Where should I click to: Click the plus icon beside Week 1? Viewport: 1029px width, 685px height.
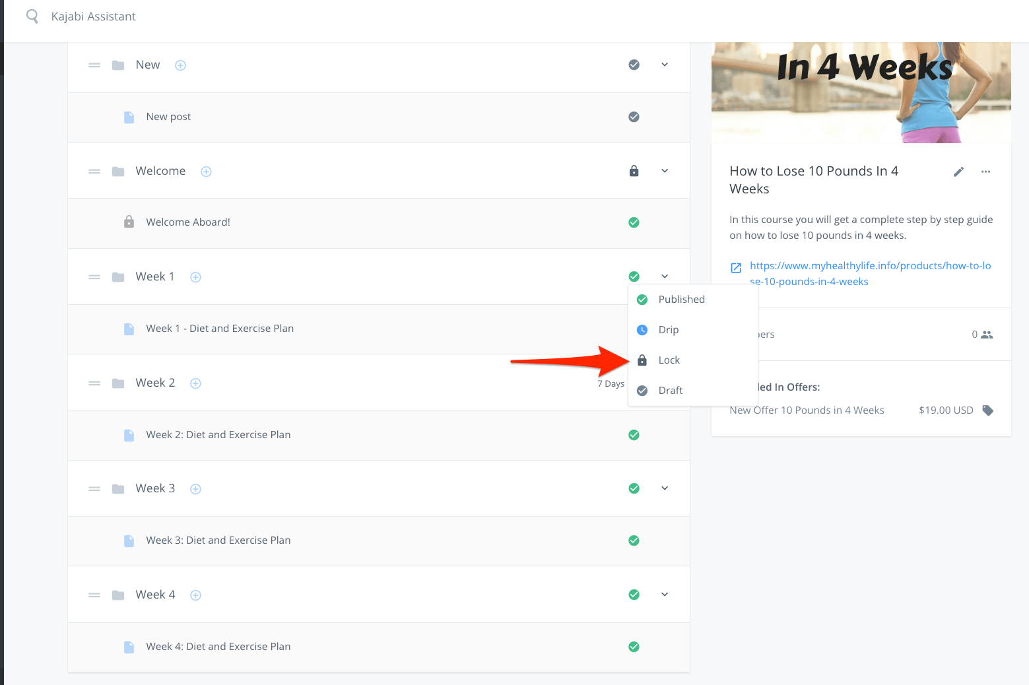point(195,277)
